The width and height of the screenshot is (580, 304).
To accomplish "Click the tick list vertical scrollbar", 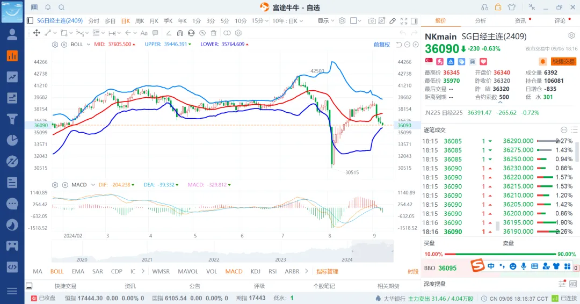I will point(497,225).
